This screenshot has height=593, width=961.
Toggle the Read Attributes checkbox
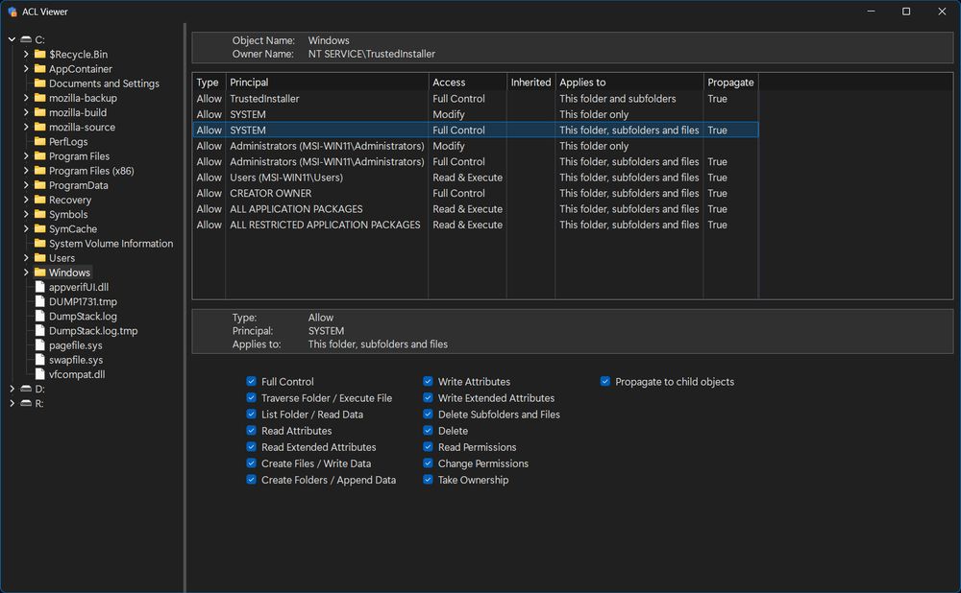coord(251,431)
